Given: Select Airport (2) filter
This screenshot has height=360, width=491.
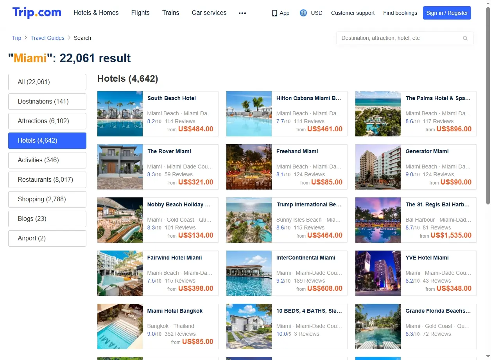Looking at the screenshot, I should click(x=47, y=238).
